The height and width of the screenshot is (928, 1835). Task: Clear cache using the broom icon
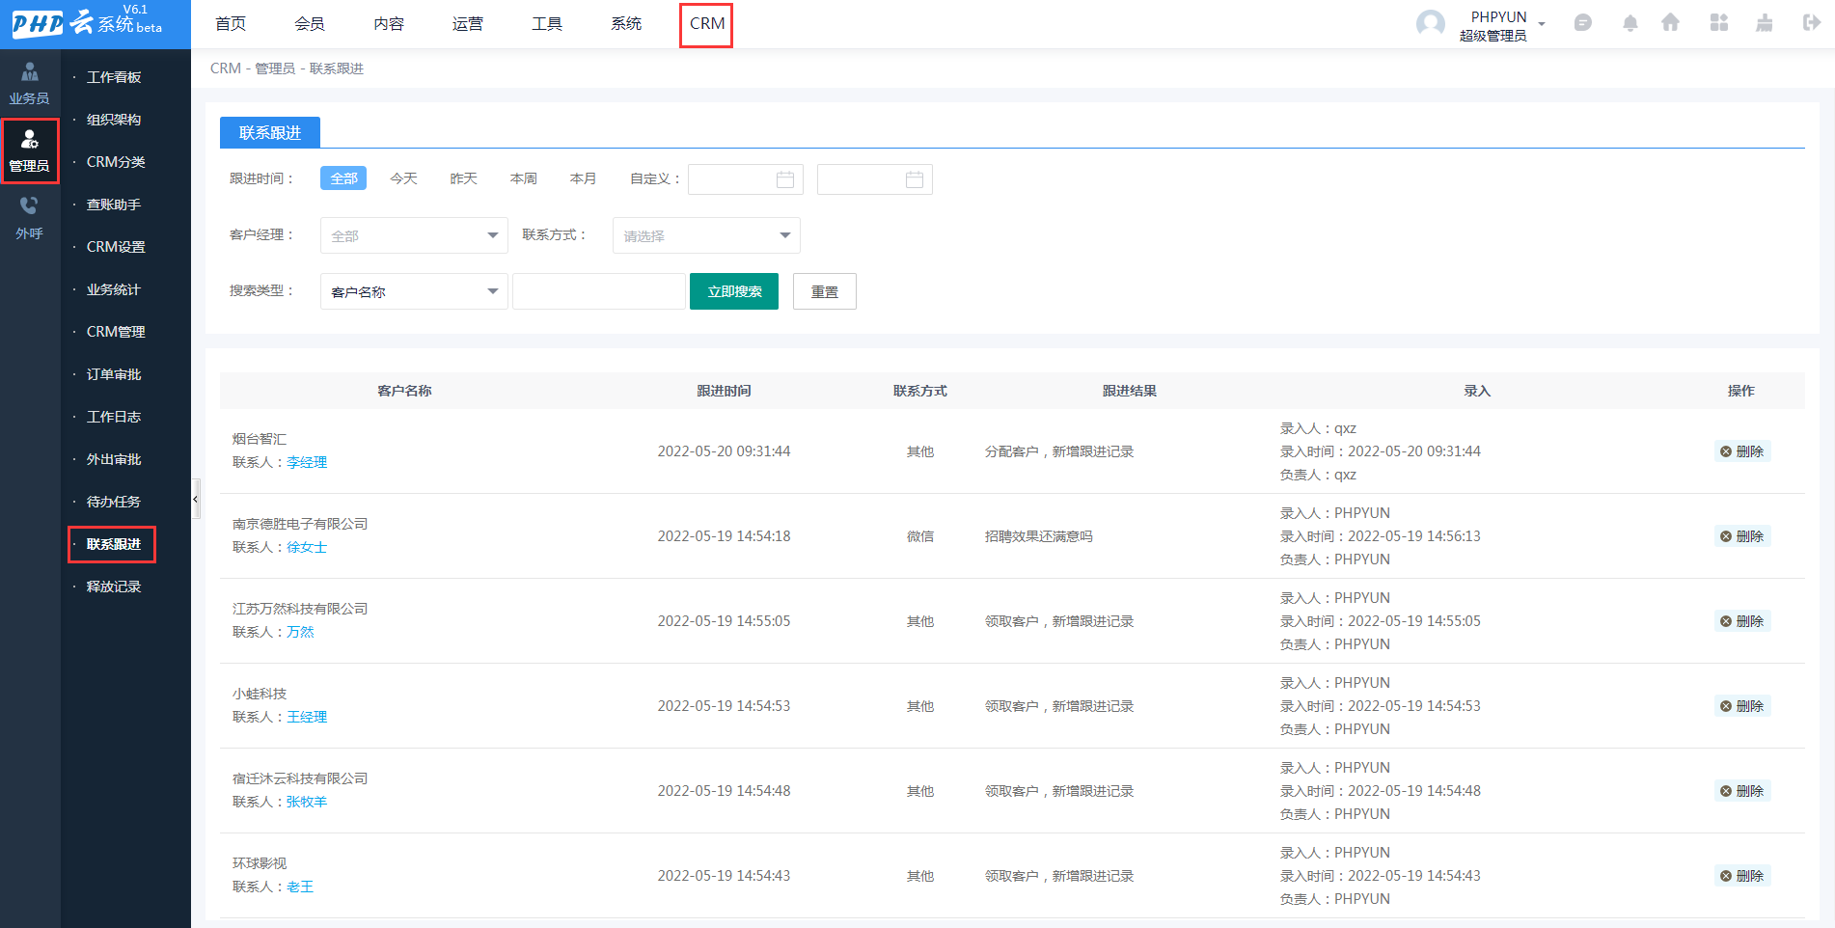1765,23
